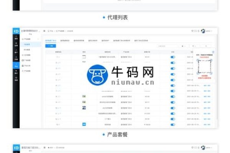Click the first of three header utility icons
This screenshot has height=153, width=230.
(192, 31)
